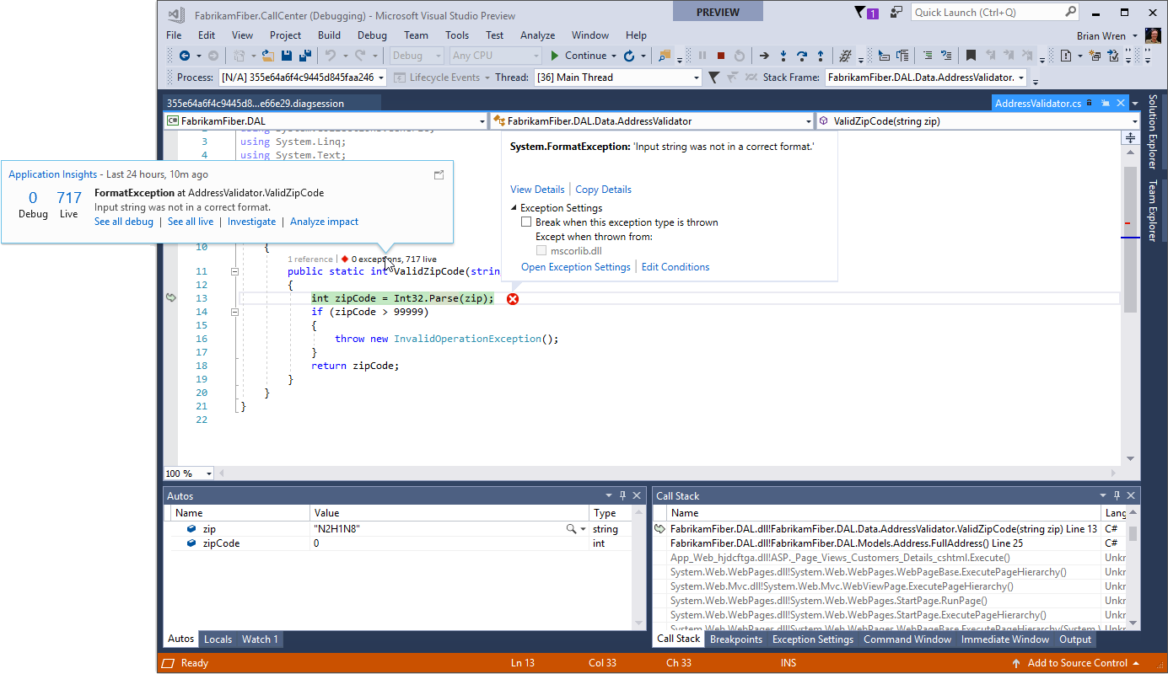Switch to the Locals tab
Screen dimensions: 1168x674
tap(218, 639)
